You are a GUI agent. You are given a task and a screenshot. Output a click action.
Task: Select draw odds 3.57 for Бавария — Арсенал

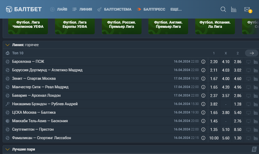coord(226,96)
